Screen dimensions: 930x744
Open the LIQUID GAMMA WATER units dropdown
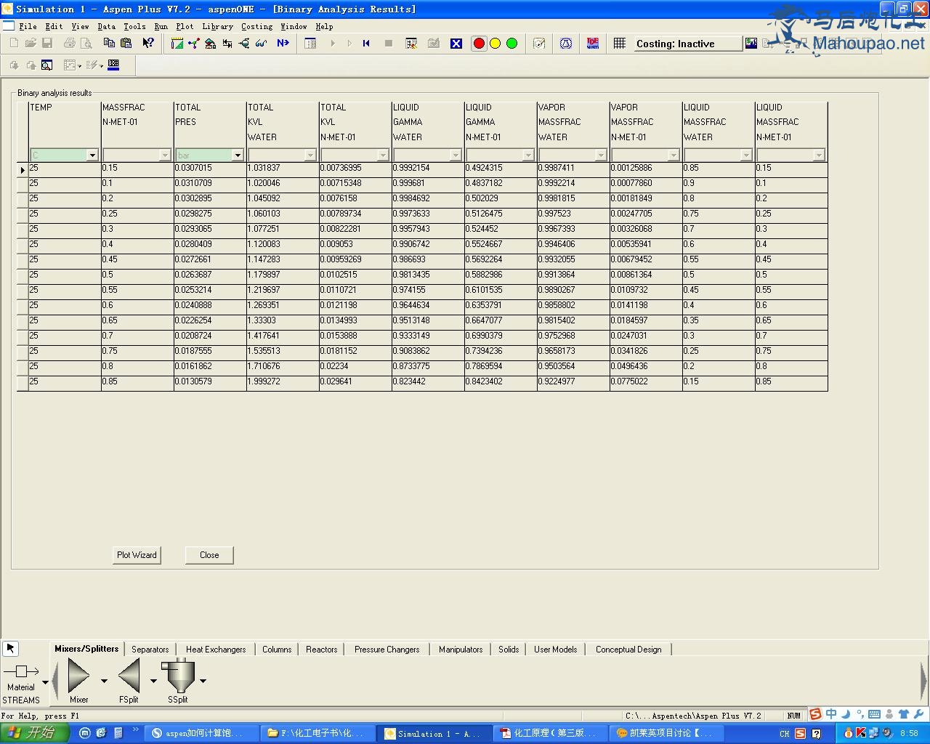(x=456, y=155)
